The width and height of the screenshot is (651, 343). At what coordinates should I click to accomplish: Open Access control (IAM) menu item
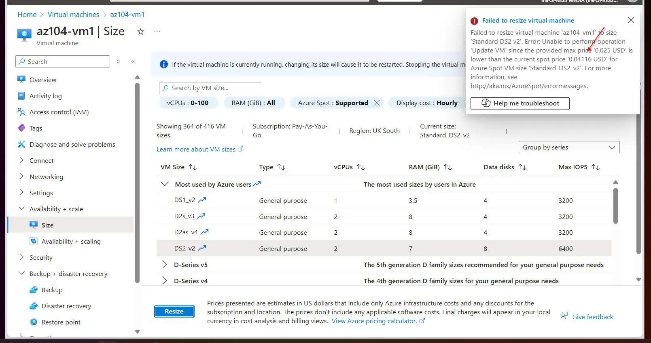click(59, 112)
